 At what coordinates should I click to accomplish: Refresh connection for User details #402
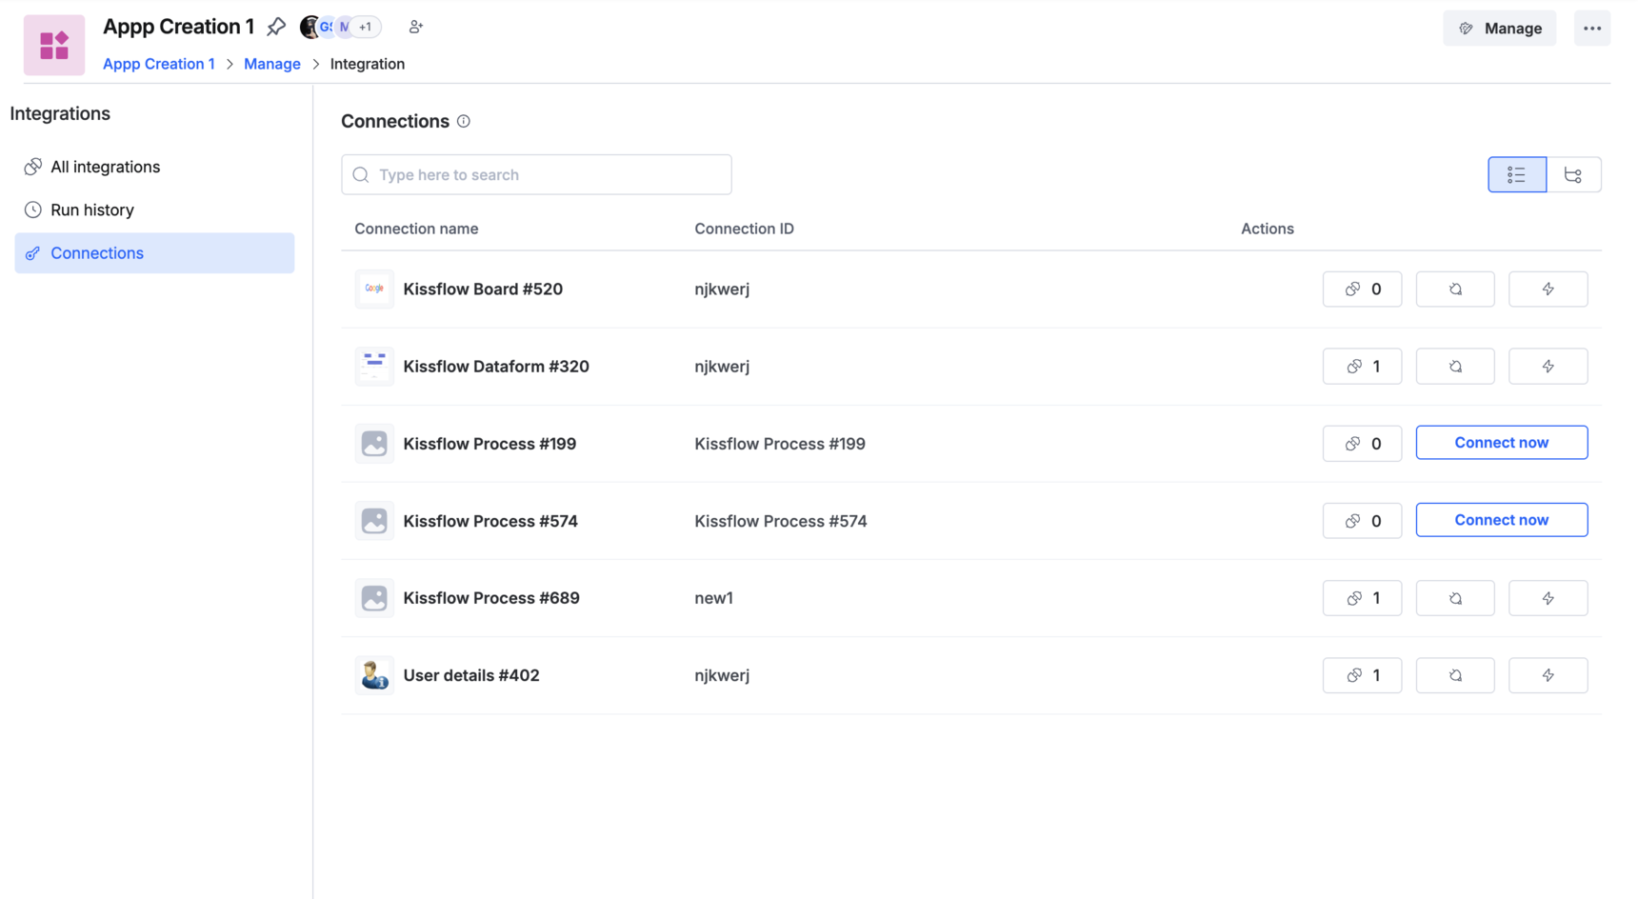tap(1455, 675)
